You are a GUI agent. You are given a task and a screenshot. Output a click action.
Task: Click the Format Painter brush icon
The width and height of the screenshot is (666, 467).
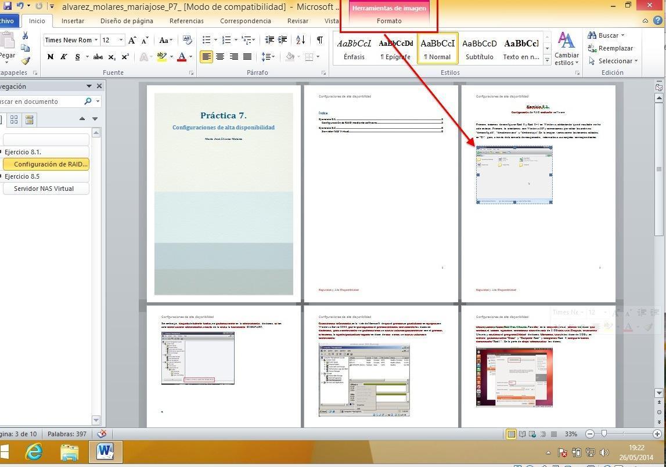(26, 61)
